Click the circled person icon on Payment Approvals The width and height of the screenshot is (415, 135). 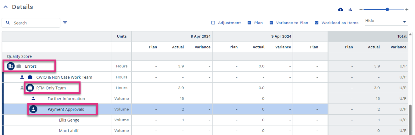click(x=33, y=109)
